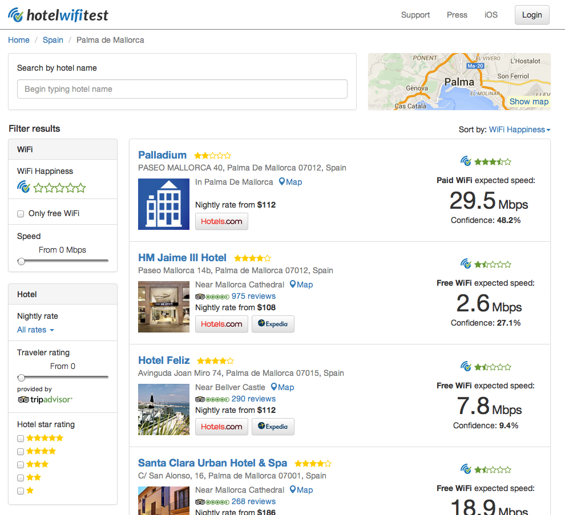Open Santa Clara Urban Hotel & Spa link
The image size is (565, 515).
(213, 463)
